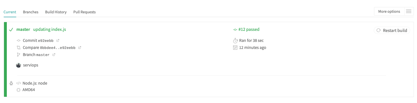Click the serviops avatar image
Screen dimensions: 417x103
pos(19,65)
